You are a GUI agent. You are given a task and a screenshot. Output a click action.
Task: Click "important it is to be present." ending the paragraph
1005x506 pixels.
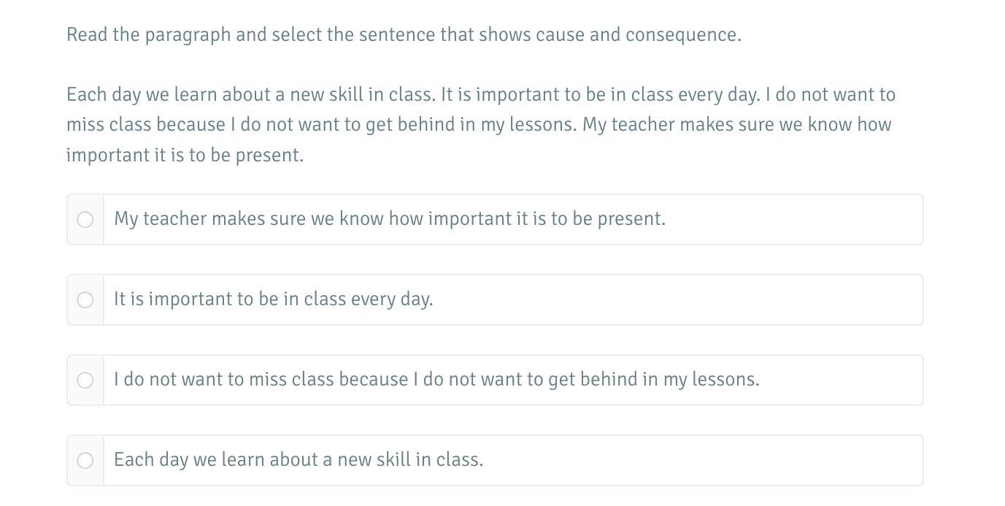pyautogui.click(x=185, y=156)
